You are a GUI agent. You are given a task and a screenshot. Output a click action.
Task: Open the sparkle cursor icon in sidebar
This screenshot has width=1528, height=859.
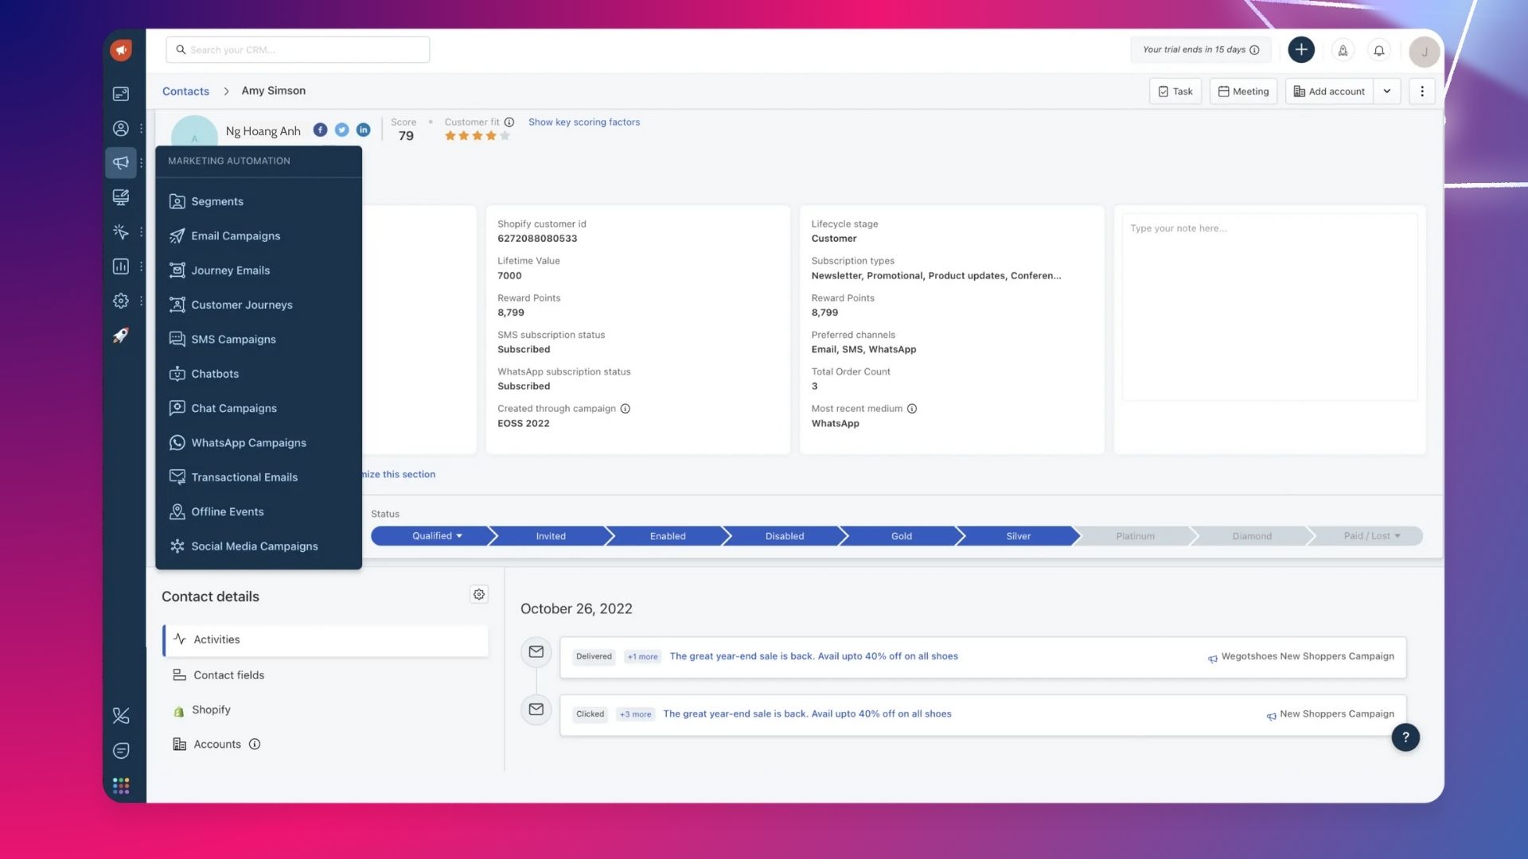click(121, 231)
